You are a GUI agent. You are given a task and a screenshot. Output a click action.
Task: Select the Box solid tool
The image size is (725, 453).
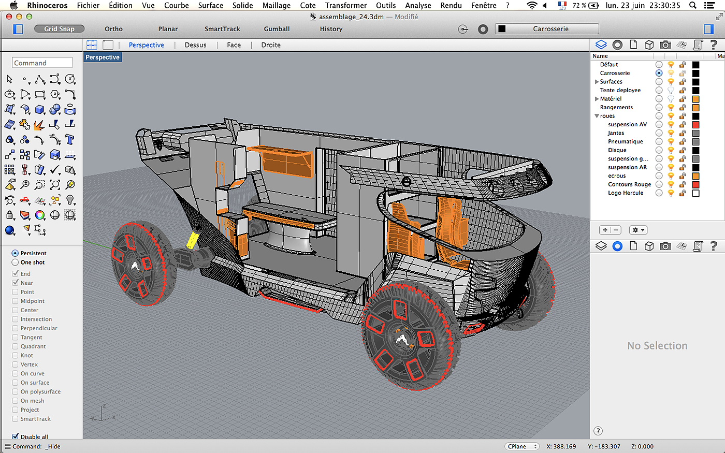[40, 110]
